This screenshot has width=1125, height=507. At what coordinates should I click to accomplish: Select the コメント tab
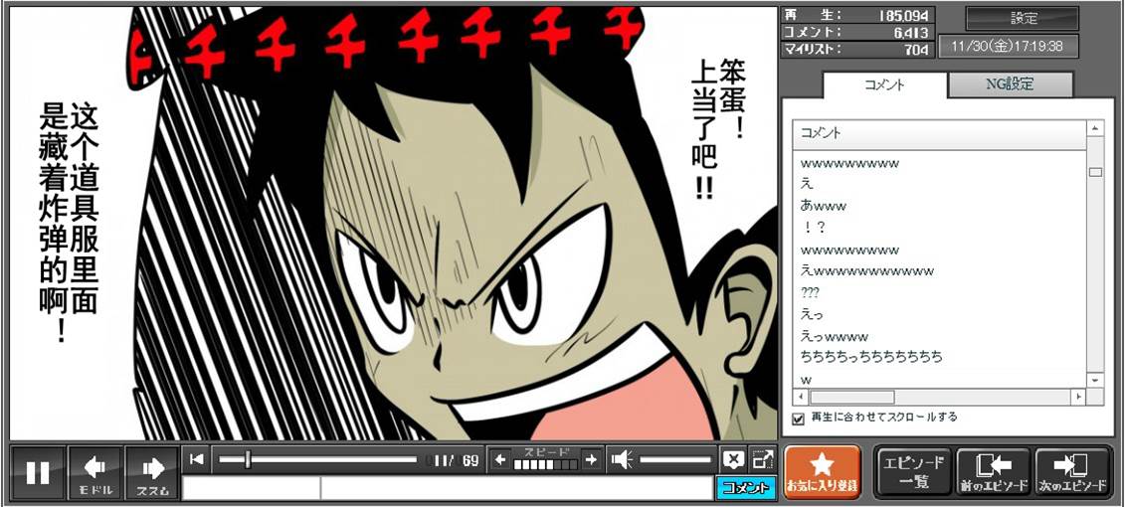[882, 84]
